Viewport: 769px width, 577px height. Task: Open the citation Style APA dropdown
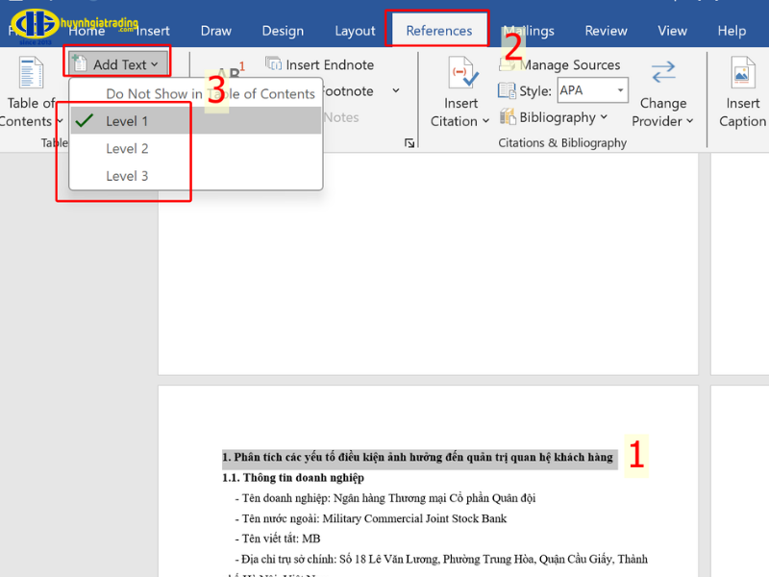[x=620, y=91]
